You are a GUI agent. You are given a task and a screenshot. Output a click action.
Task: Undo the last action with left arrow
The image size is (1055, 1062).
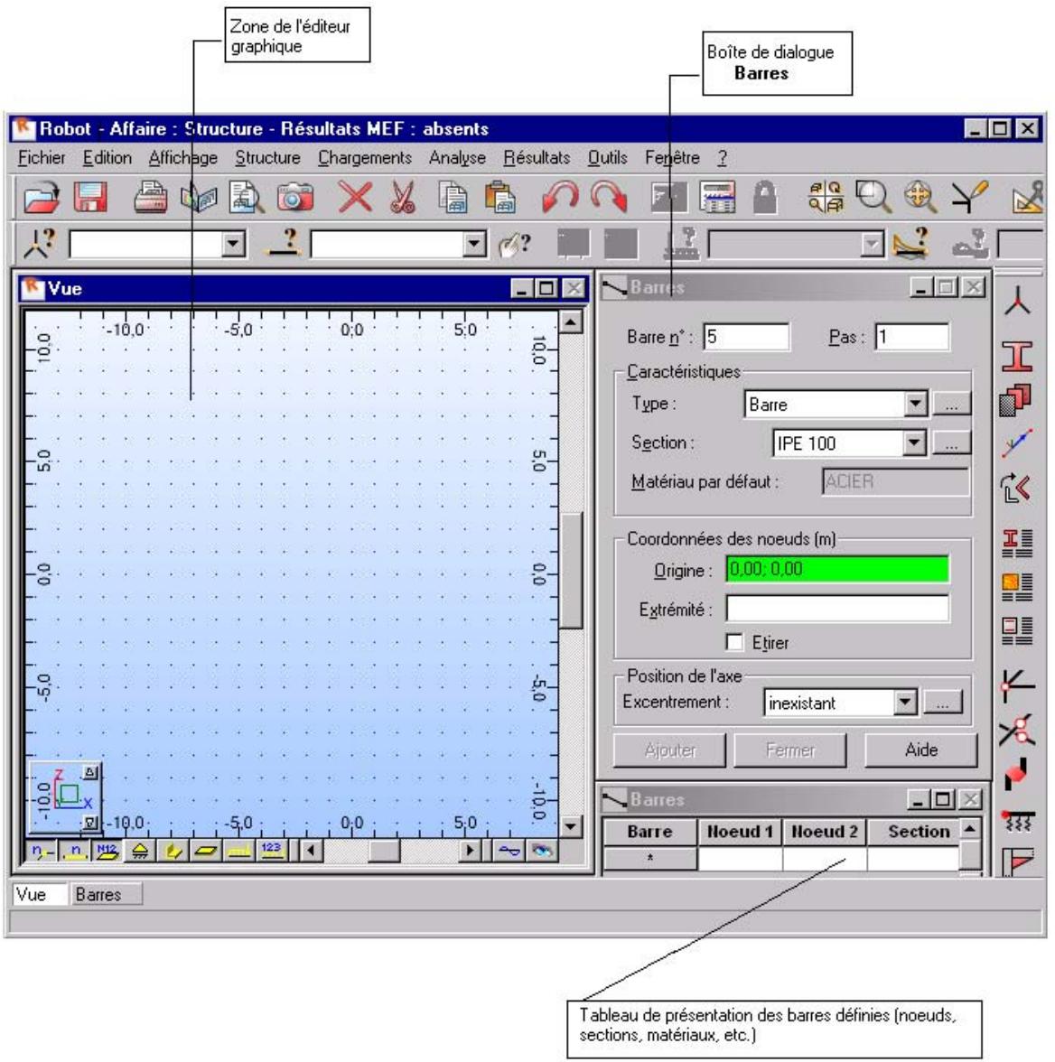pos(560,198)
